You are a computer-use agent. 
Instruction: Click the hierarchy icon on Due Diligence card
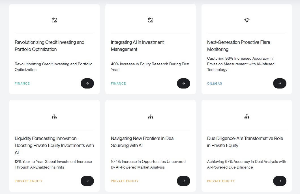(x=247, y=116)
